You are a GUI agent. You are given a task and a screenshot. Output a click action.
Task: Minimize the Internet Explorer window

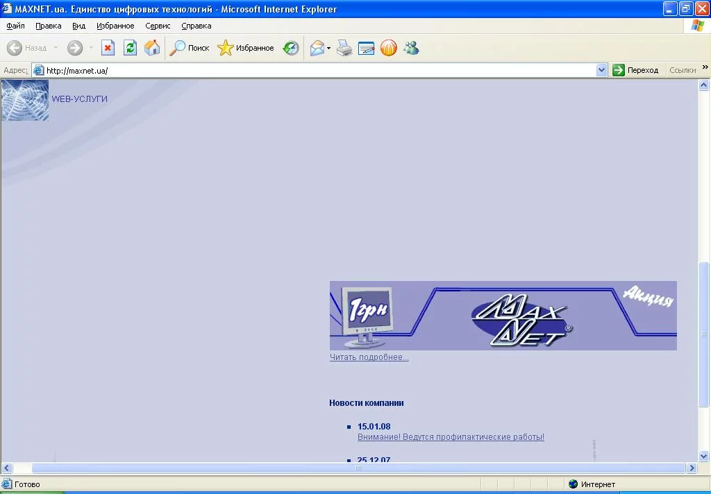(x=670, y=8)
